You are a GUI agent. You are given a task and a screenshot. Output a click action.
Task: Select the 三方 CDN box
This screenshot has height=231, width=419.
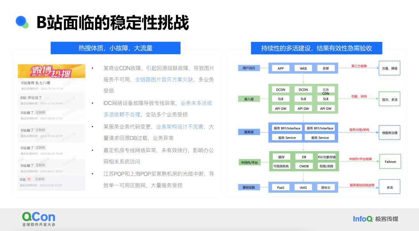[326, 91]
